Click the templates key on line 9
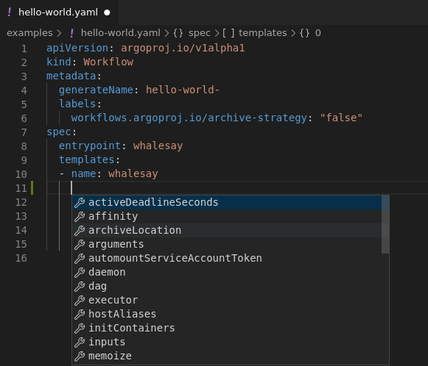Viewport: 428px width, 366px height. (87, 159)
